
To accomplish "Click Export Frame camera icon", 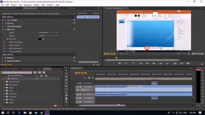I will tap(188, 64).
